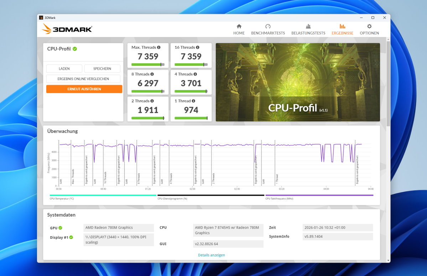The image size is (427, 276).
Task: Click the LADEN button
Action: point(64,68)
